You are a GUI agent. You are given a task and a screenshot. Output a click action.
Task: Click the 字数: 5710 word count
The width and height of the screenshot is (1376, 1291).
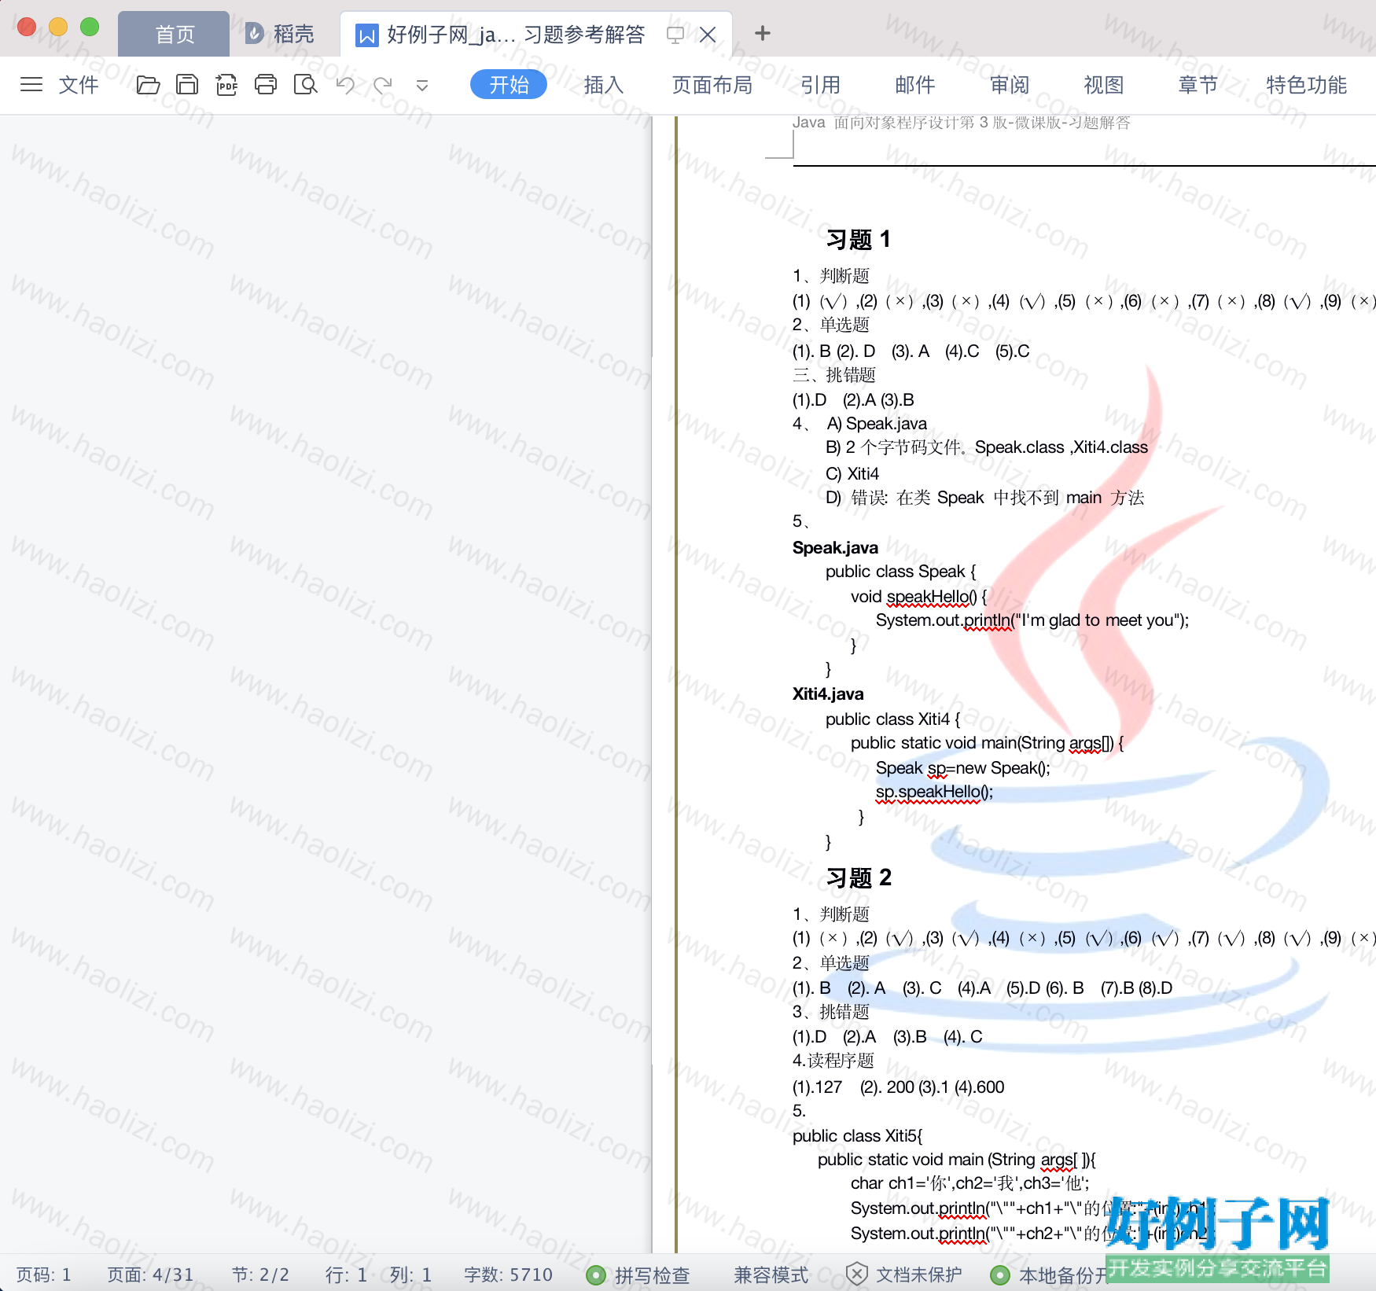pos(508,1274)
